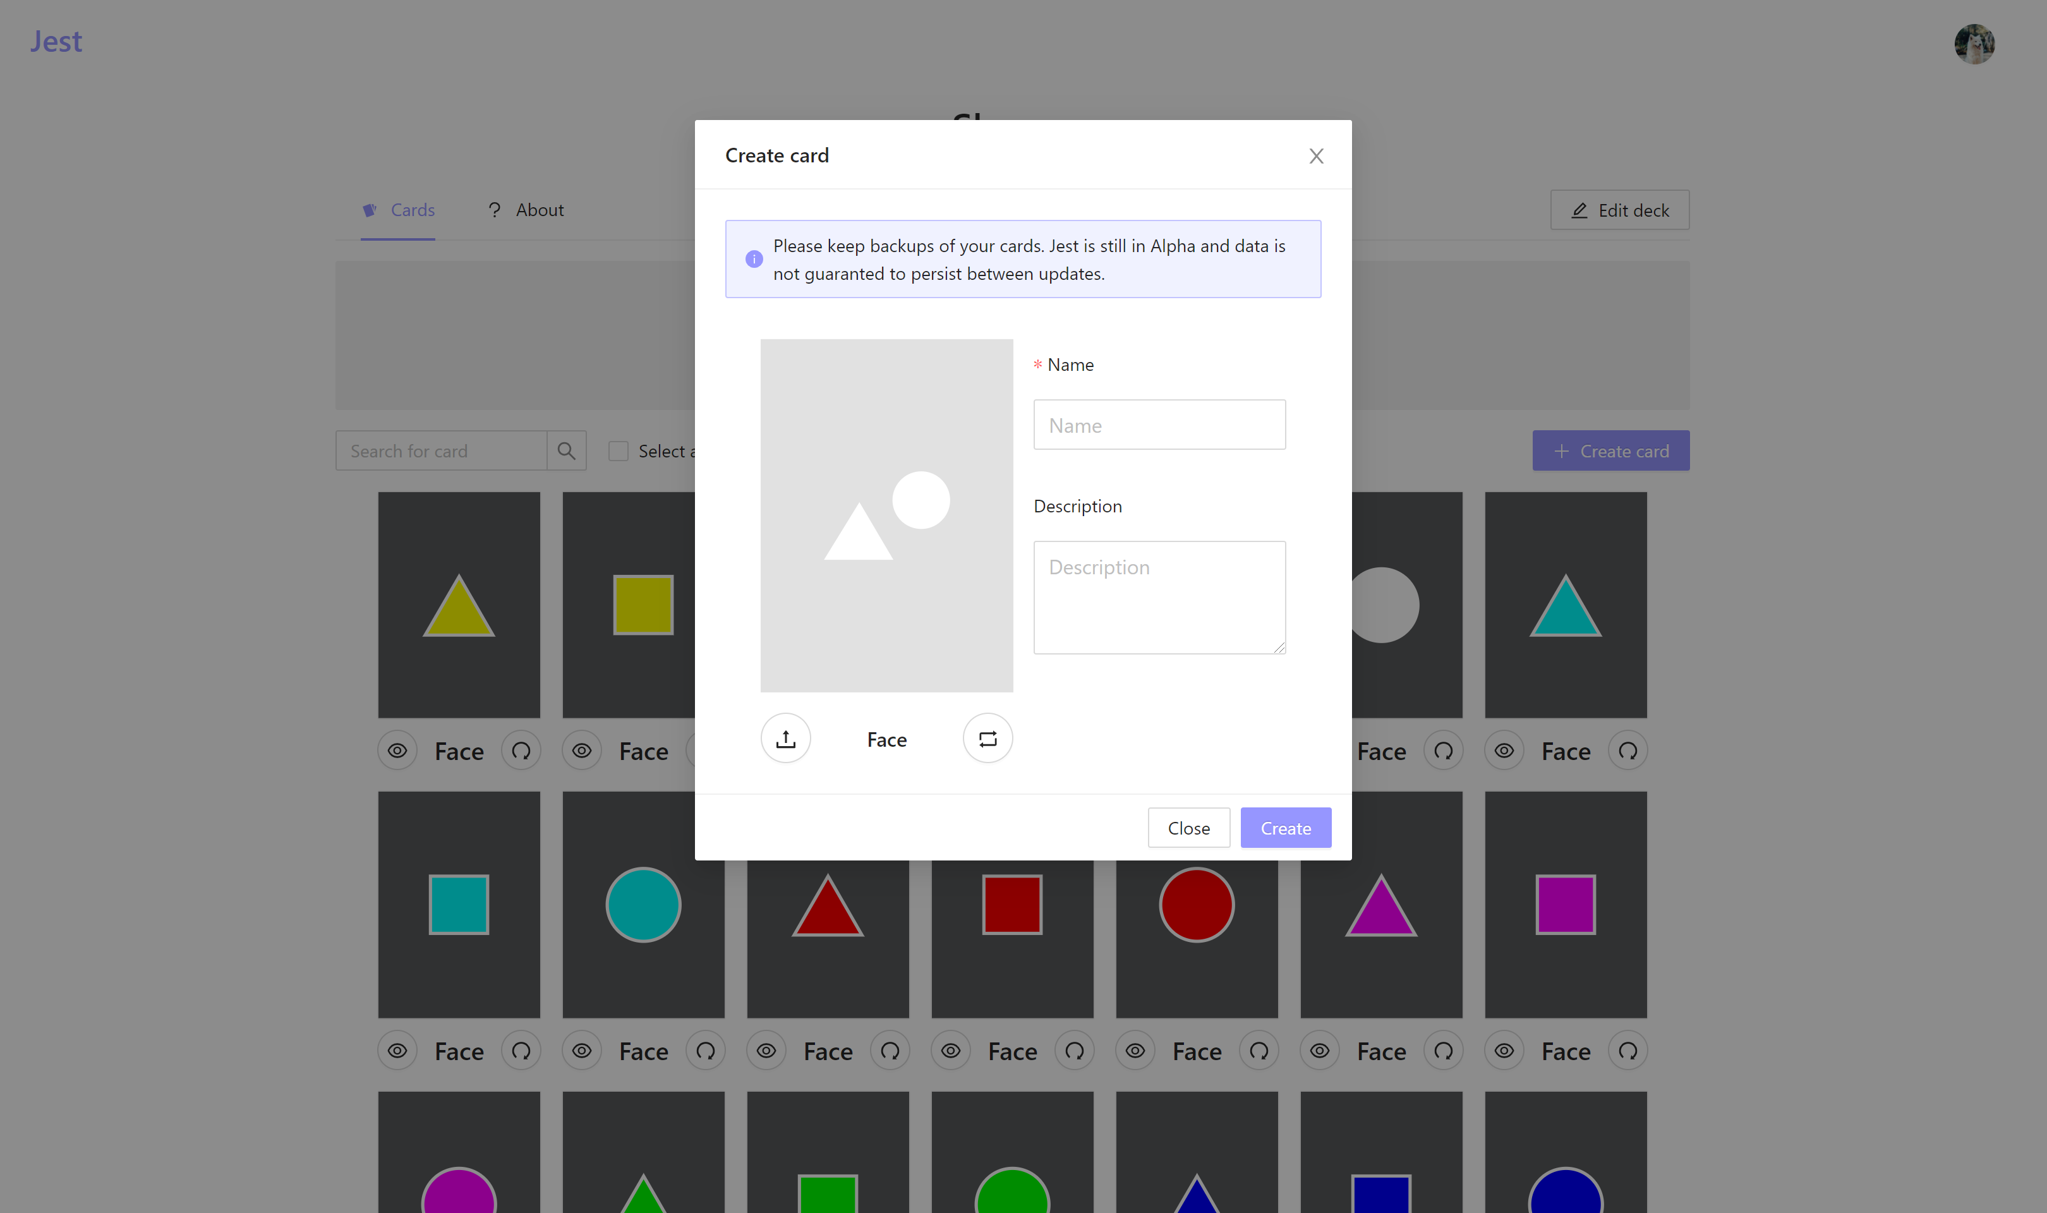The width and height of the screenshot is (2047, 1213).
Task: Click the card image placeholder preview
Action: [x=886, y=515]
